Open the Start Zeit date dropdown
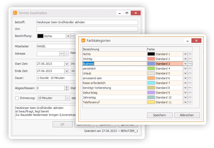This screenshot has height=148, width=214. click(67, 64)
